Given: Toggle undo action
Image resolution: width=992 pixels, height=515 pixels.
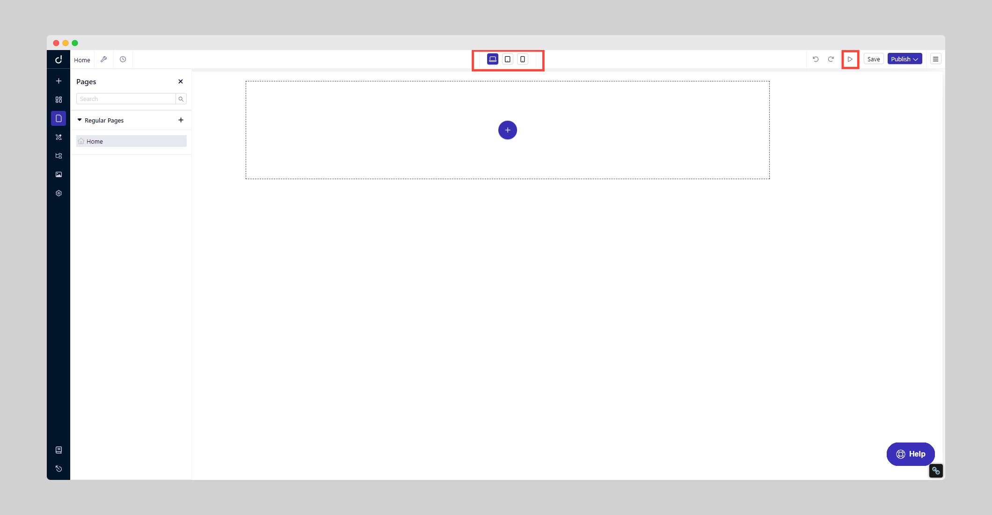Looking at the screenshot, I should (x=816, y=59).
